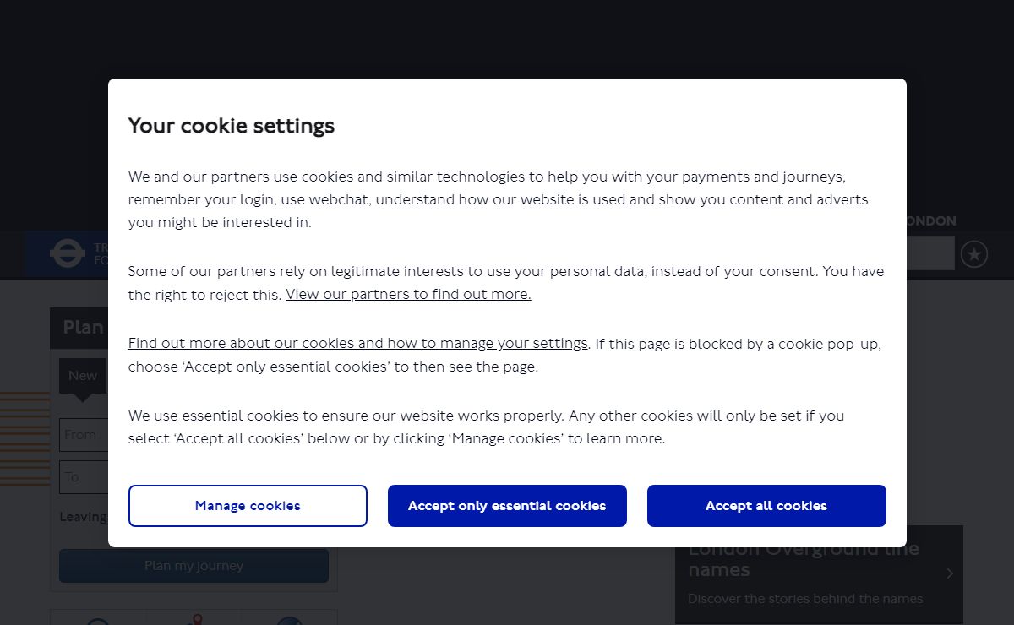Click Manage cookies button
This screenshot has width=1014, height=625.
pos(248,506)
